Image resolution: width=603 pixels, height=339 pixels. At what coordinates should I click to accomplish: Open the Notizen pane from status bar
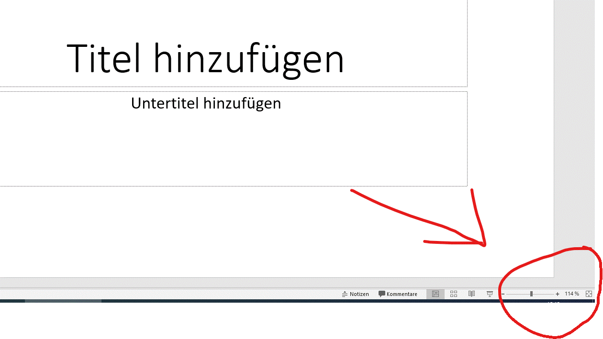point(355,294)
